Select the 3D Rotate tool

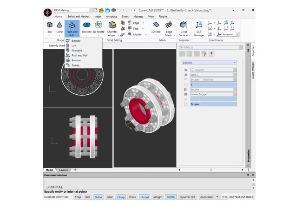coord(98,28)
